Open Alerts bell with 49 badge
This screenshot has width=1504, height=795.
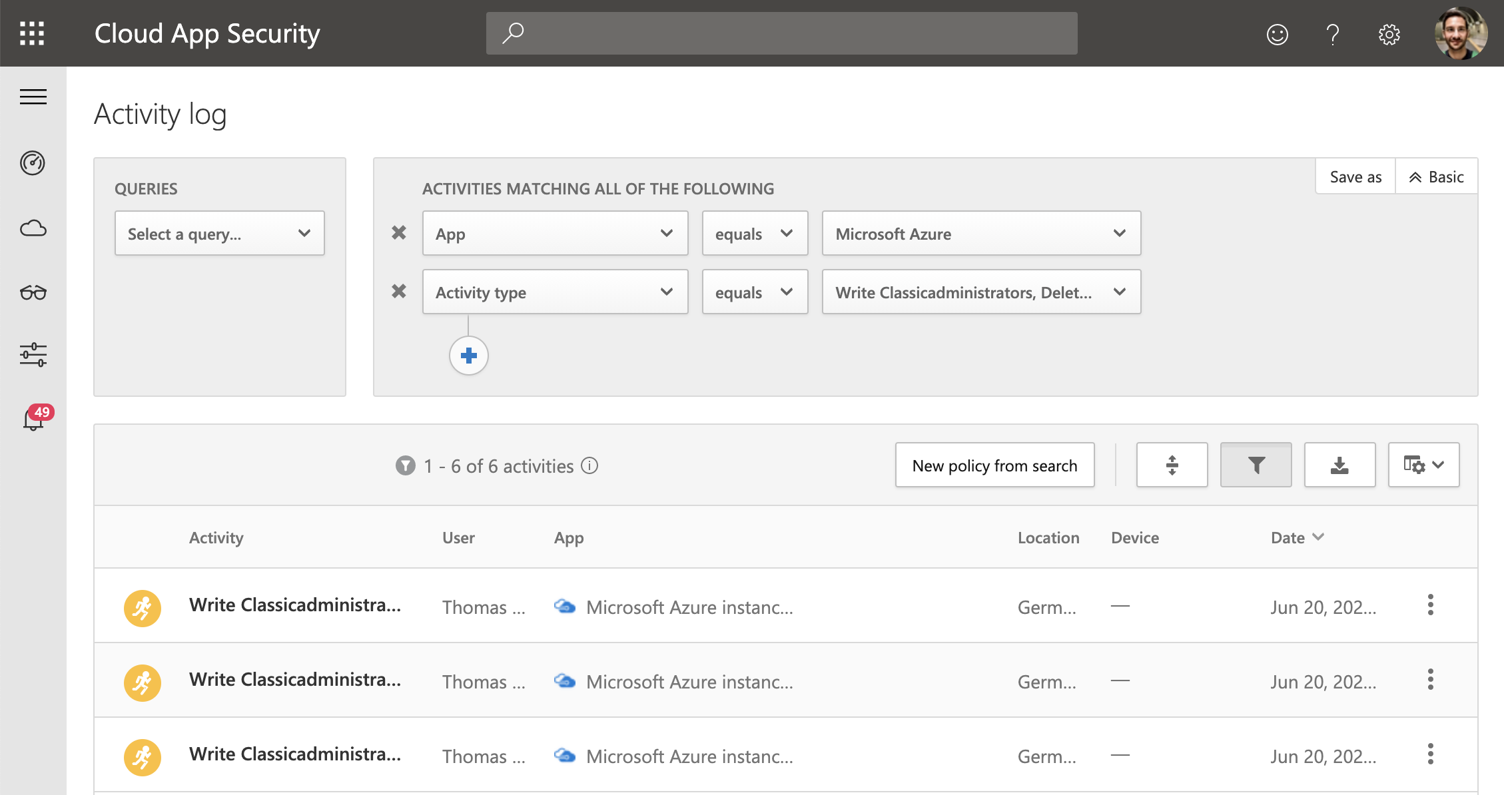[x=37, y=417]
